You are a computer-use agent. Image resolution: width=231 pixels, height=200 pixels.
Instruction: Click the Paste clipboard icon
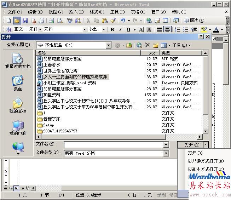[105, 21]
